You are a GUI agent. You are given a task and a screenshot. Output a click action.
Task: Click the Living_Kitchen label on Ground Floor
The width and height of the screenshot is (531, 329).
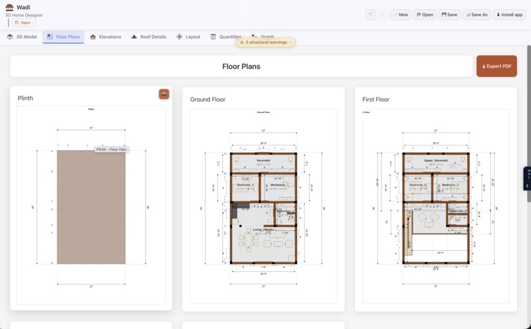[x=264, y=230]
